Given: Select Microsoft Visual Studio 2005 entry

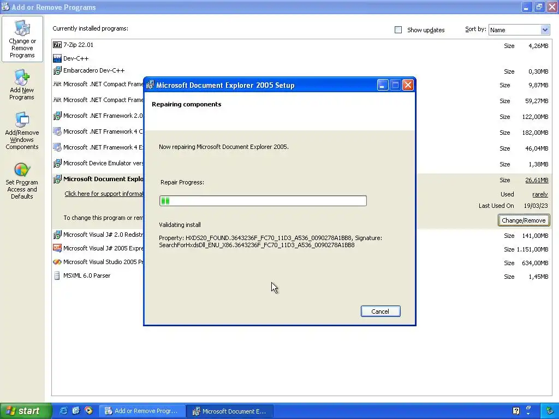Looking at the screenshot, I should click(301, 262).
